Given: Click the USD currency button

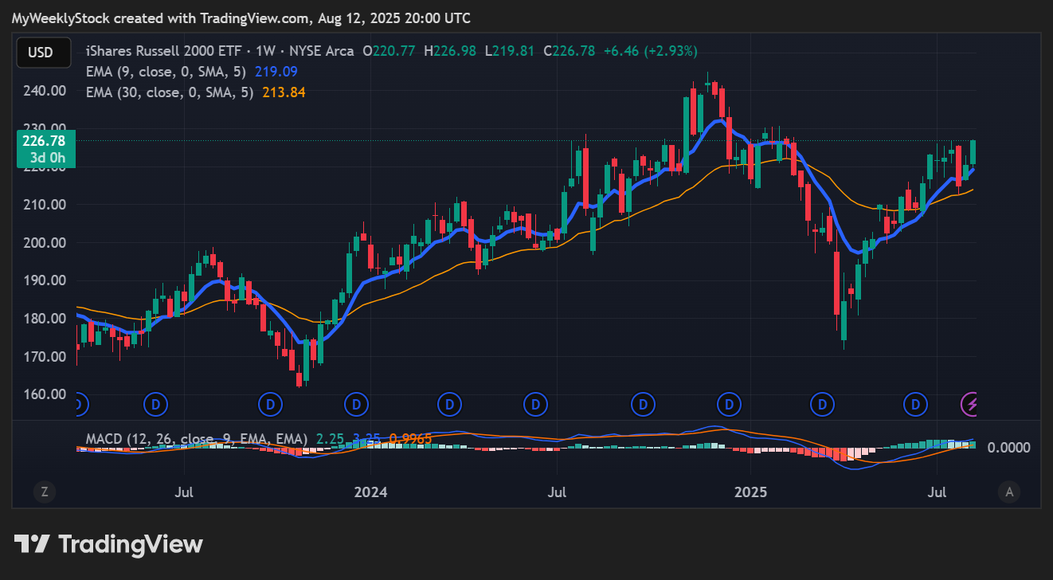Looking at the screenshot, I should (x=44, y=53).
